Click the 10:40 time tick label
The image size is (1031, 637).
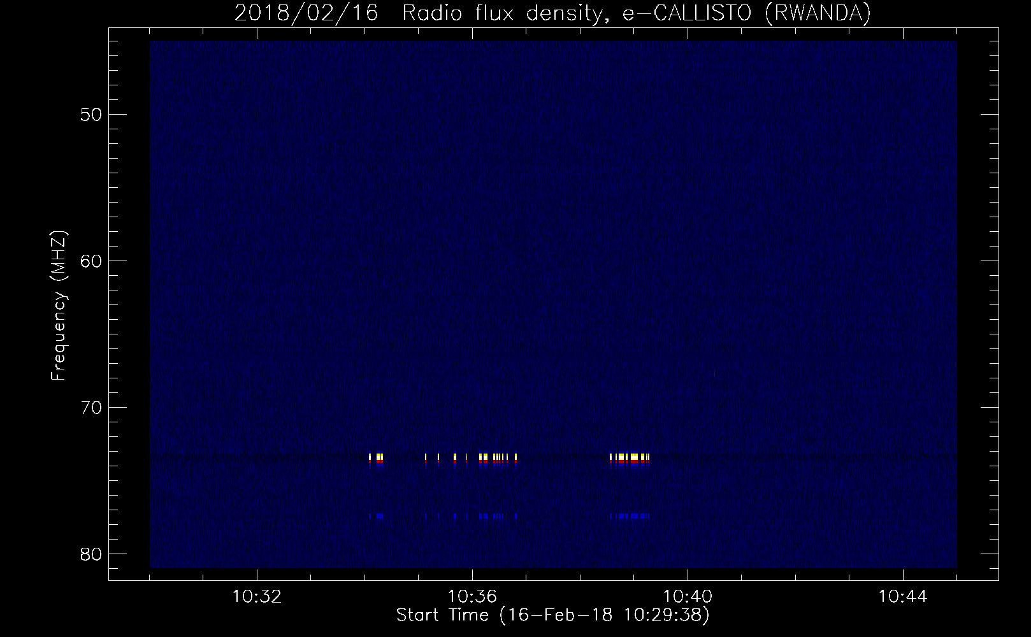pos(688,598)
